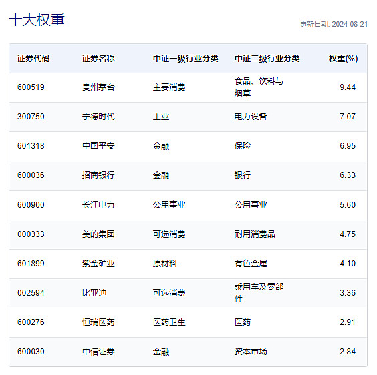Click the 十大权重 heading

coord(37,20)
